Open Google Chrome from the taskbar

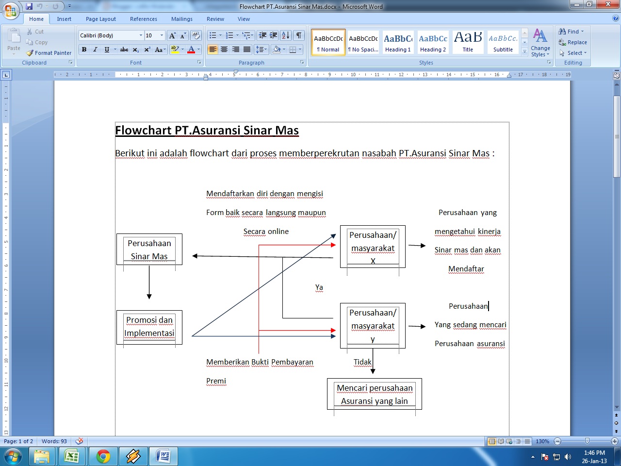pos(103,457)
